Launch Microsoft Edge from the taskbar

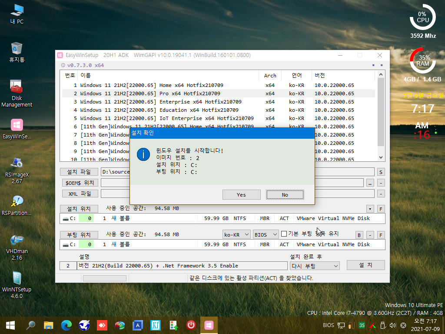pos(66,325)
